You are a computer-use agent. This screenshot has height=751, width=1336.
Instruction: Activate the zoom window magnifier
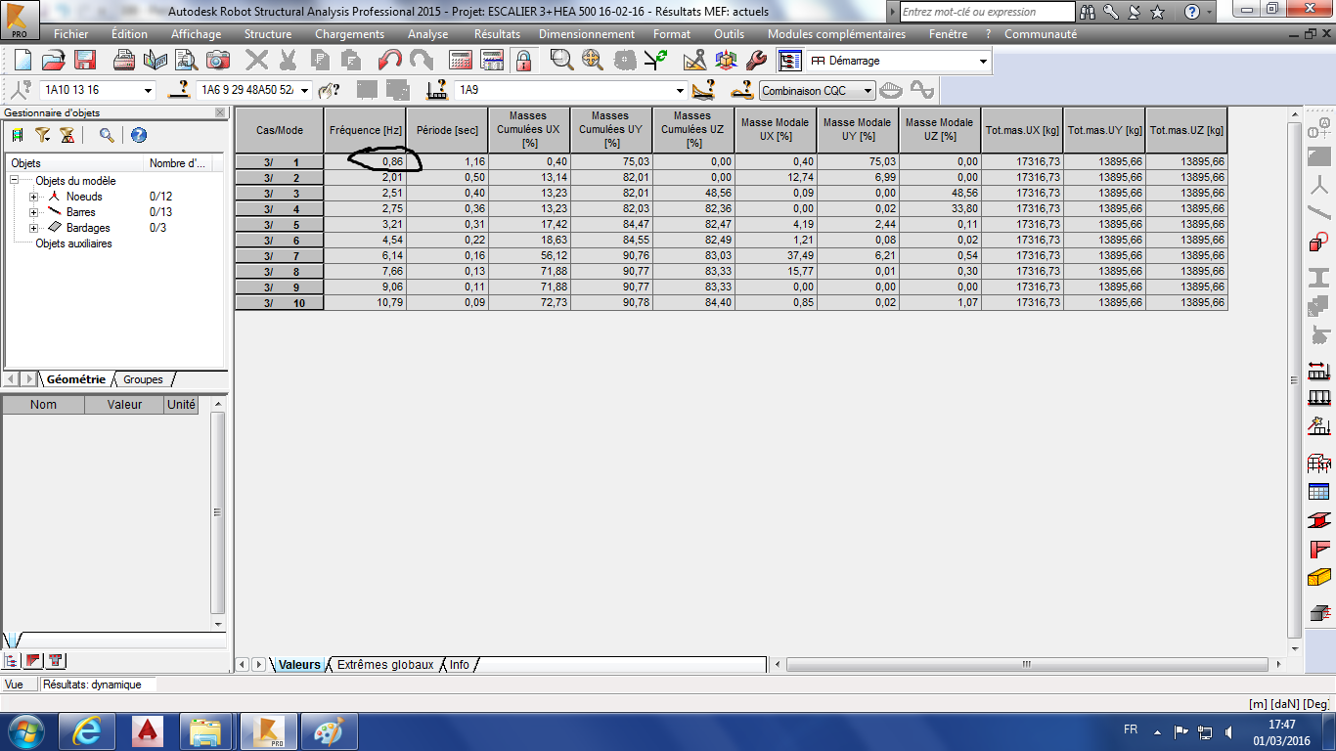pyautogui.click(x=561, y=61)
